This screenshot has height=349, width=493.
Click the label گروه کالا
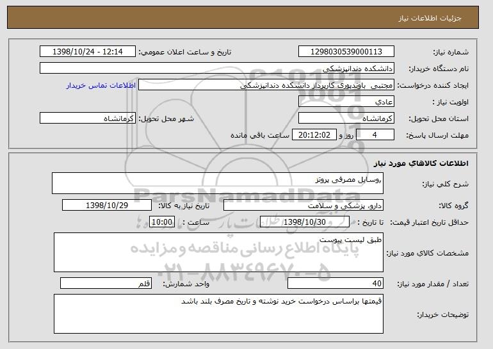click(x=454, y=206)
